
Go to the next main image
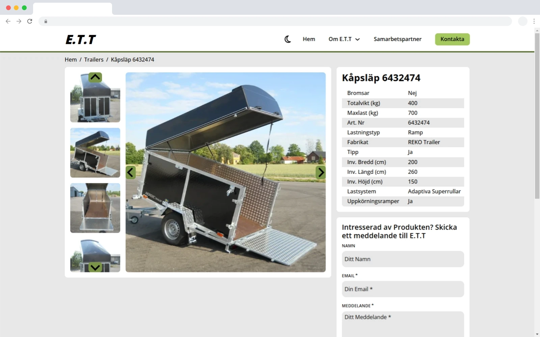click(321, 173)
